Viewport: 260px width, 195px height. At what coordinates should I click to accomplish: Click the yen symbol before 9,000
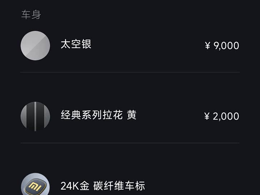coord(208,46)
